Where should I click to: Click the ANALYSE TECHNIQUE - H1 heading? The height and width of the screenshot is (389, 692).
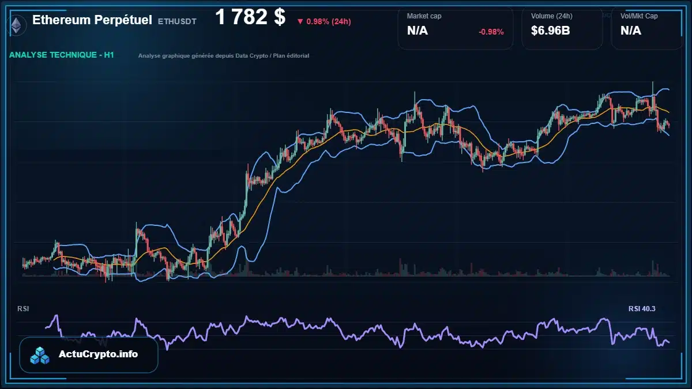pos(62,55)
